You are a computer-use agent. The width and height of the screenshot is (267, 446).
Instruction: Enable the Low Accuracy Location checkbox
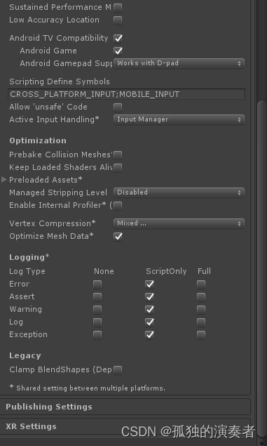(118, 20)
